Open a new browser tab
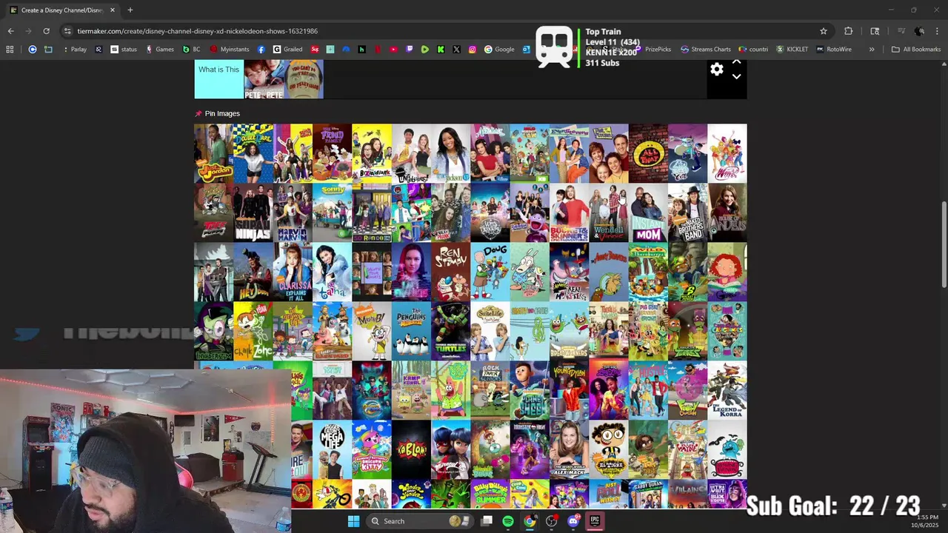 pos(130,10)
